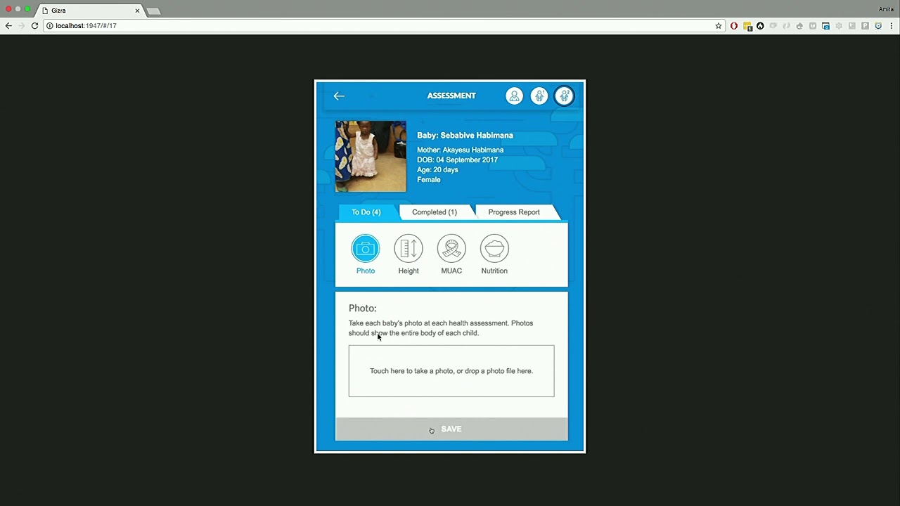900x506 pixels.
Task: Click the 'Photo:' section heading
Action: pyautogui.click(x=362, y=309)
